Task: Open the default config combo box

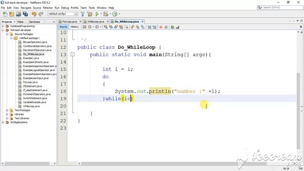Action: (x=63, y=14)
